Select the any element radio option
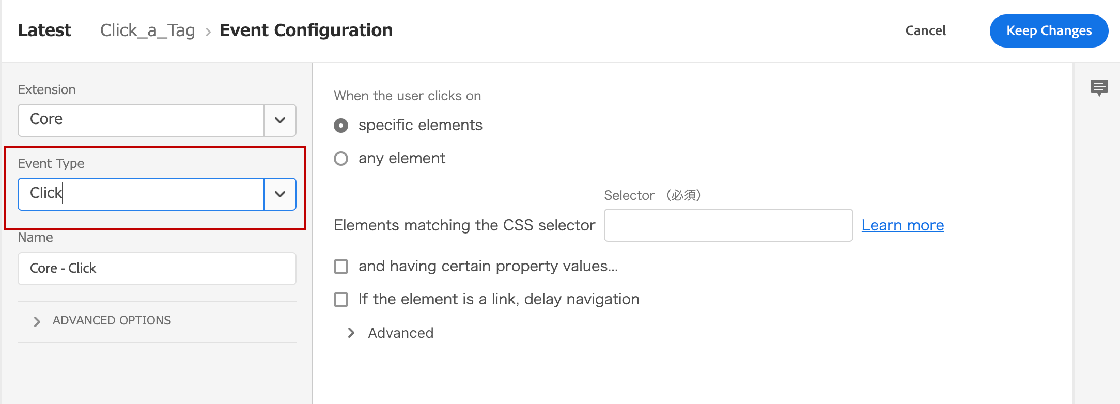This screenshot has width=1120, height=404. point(341,159)
